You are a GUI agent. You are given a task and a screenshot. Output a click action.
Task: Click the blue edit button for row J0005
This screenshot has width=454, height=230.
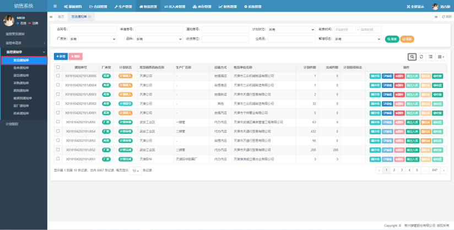click(387, 76)
